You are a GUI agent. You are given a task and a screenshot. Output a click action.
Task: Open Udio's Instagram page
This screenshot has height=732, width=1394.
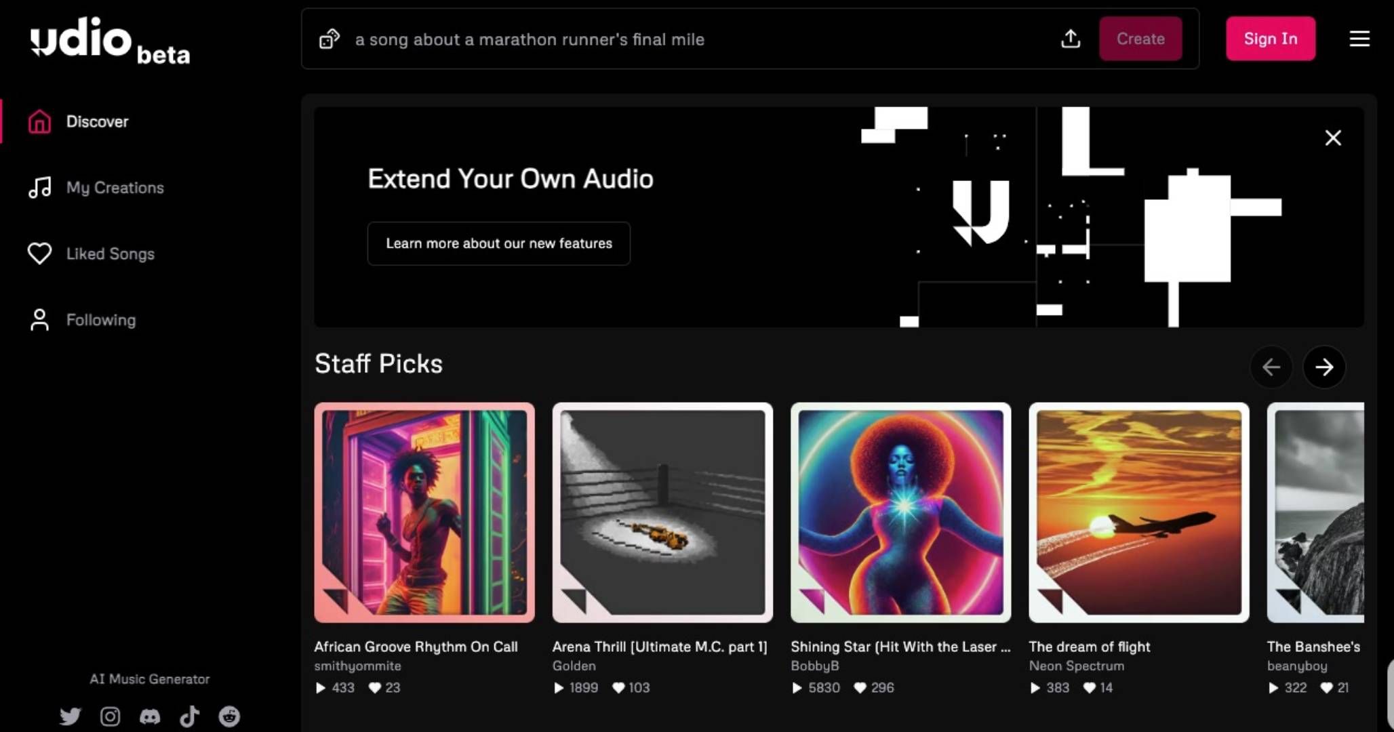pyautogui.click(x=110, y=716)
